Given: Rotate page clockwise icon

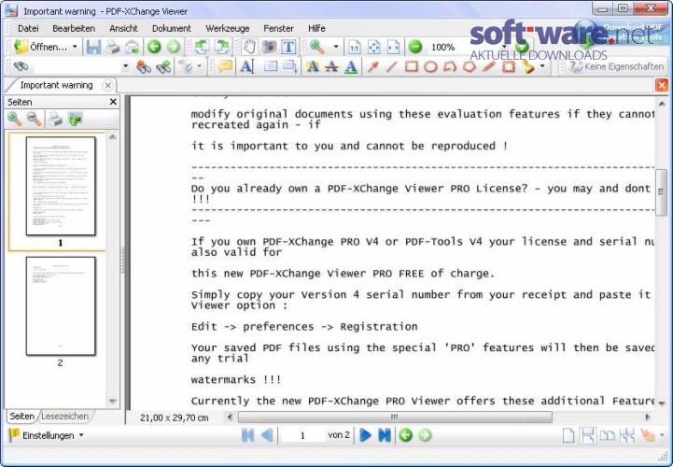Looking at the screenshot, I should [x=222, y=47].
